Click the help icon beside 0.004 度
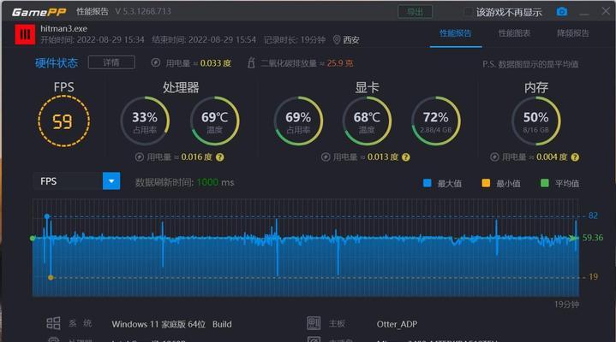The image size is (616, 342). coord(575,157)
